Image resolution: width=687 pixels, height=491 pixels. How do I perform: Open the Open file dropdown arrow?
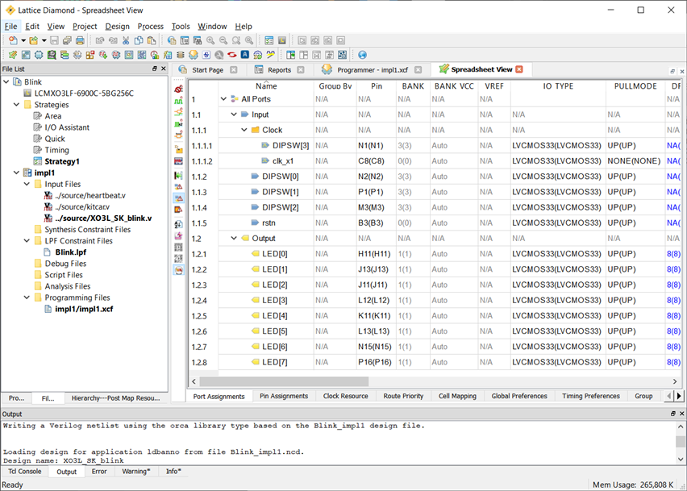44,41
